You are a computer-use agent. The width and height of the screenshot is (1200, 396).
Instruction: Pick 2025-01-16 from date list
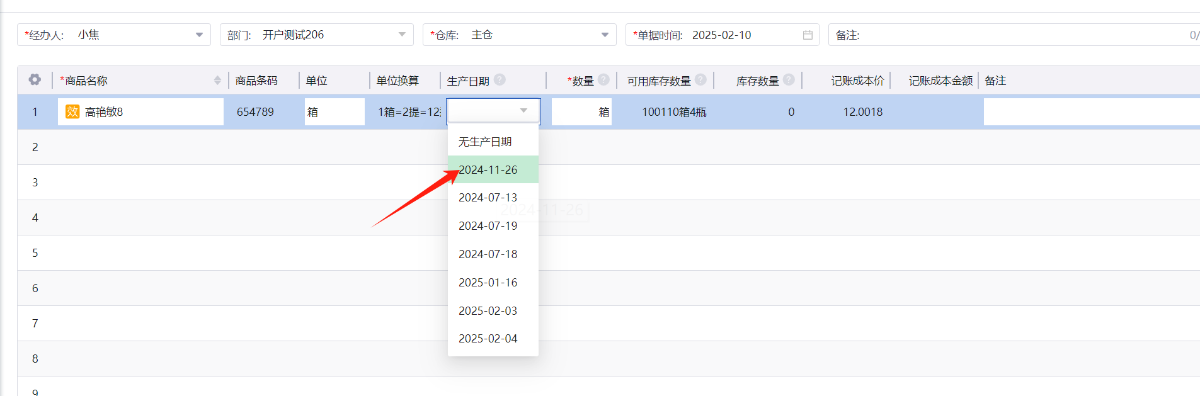(x=488, y=283)
